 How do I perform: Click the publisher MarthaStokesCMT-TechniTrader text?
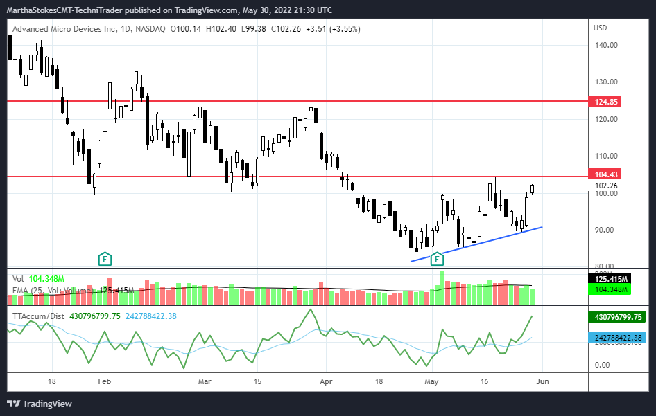point(65,10)
